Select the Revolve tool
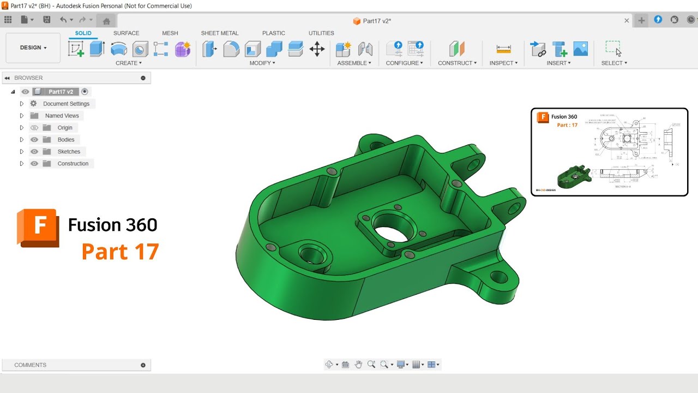Screen dimensions: 698x393 coord(119,49)
